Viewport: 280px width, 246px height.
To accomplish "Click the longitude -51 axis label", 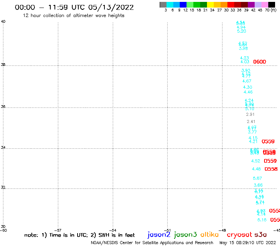I will point(167,230).
